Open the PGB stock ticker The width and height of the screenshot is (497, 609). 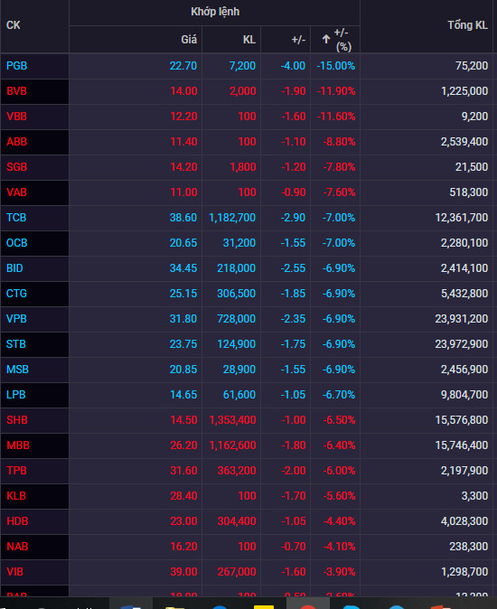coord(16,66)
